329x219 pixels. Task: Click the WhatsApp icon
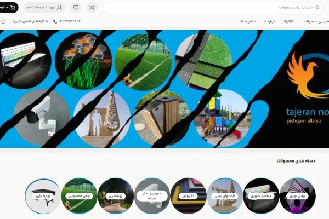(4, 21)
